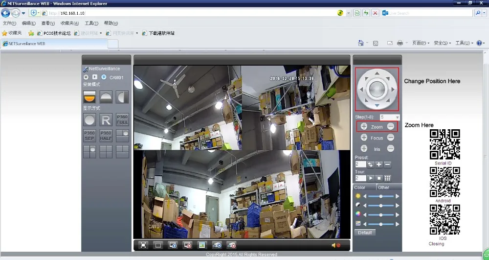Go back with the browser Back button

(x=5, y=13)
